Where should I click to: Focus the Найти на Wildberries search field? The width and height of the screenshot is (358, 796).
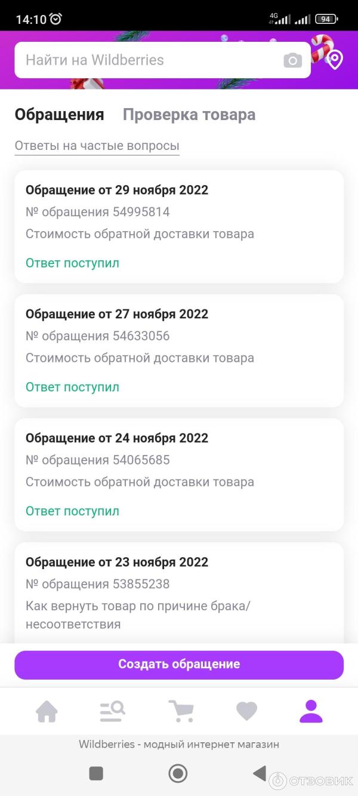[x=149, y=60]
